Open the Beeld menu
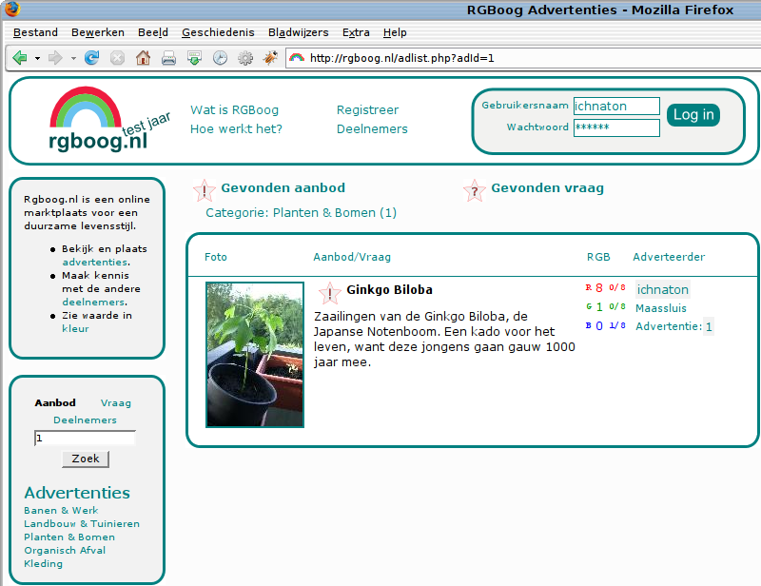This screenshot has width=761, height=586. point(153,32)
